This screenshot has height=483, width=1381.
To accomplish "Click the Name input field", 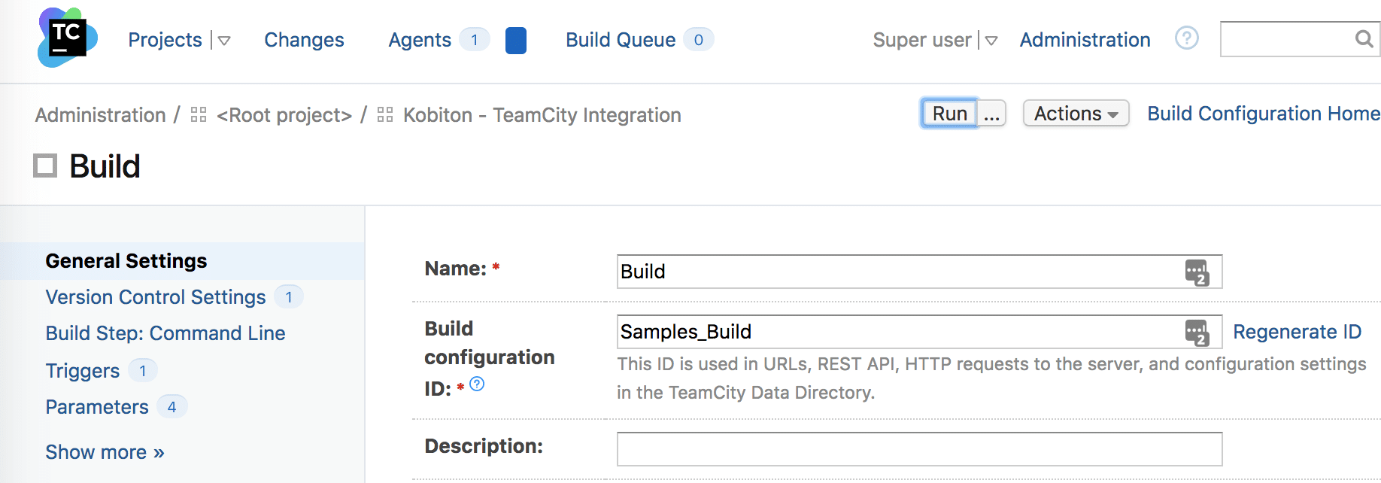I will [919, 272].
